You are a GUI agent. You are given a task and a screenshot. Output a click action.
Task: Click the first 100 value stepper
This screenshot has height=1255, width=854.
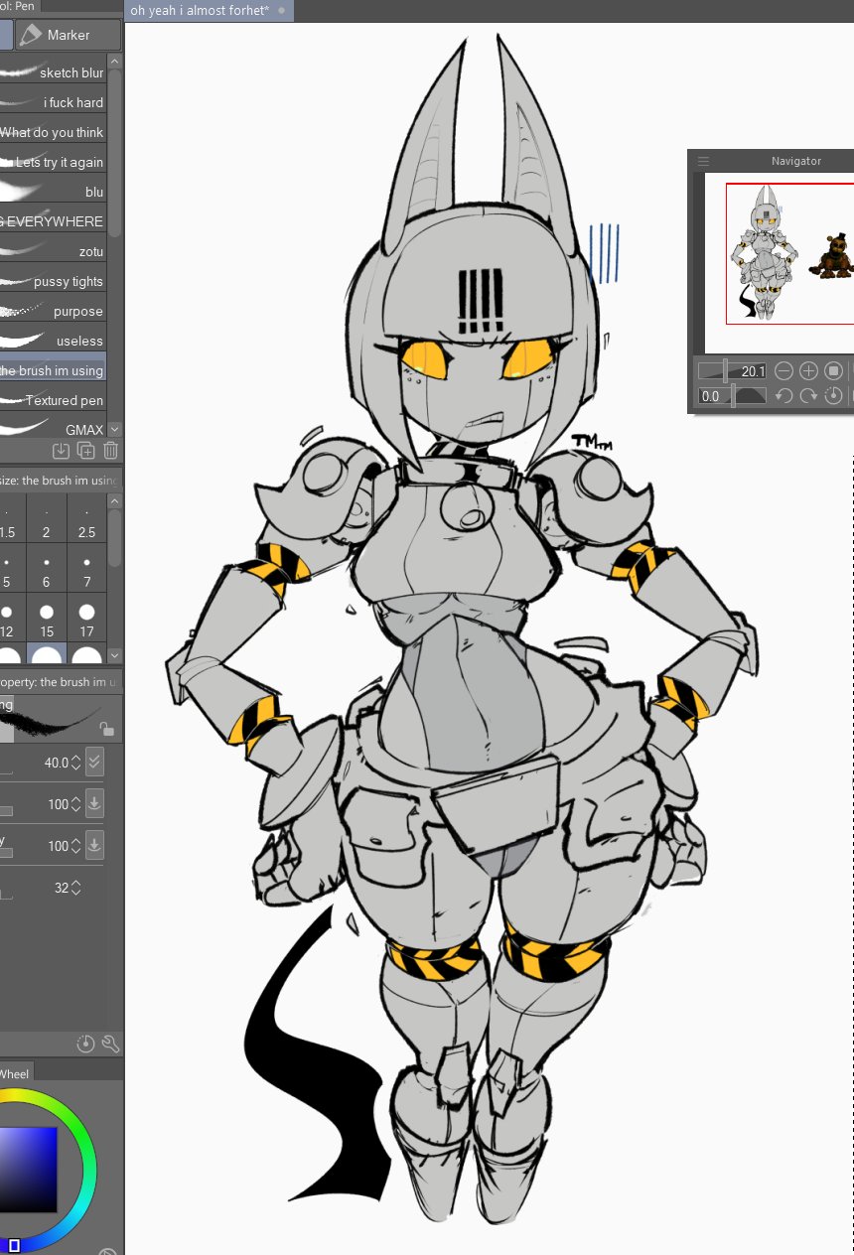(76, 804)
